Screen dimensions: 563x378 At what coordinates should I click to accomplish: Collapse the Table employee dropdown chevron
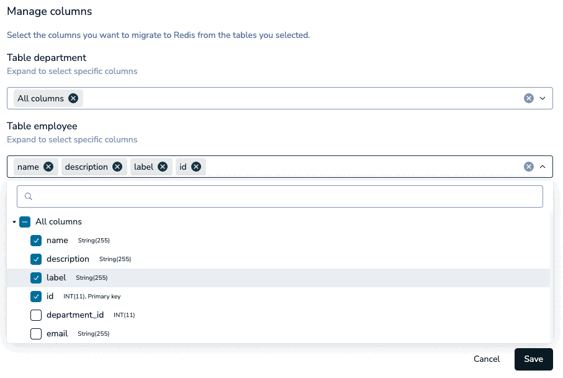pos(543,167)
